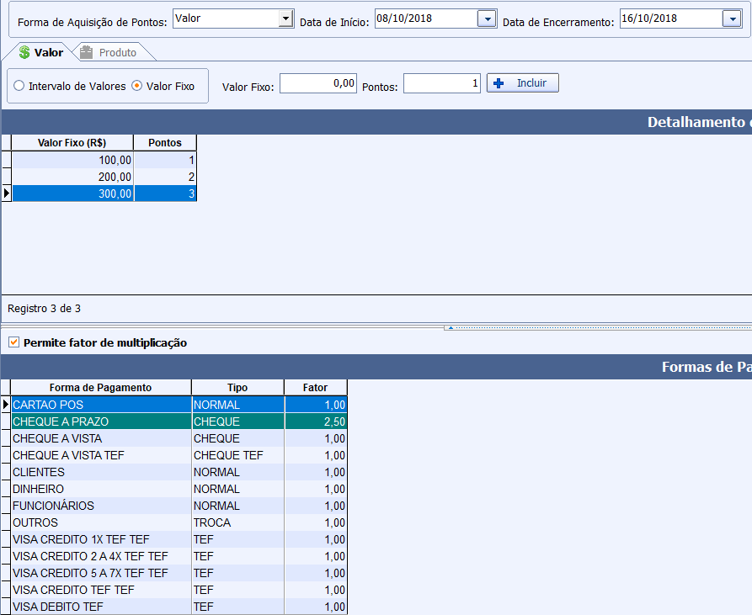Viewport: 752px width, 615px height.
Task: Uncheck Permite fator de multiplicação
Action: 13,342
